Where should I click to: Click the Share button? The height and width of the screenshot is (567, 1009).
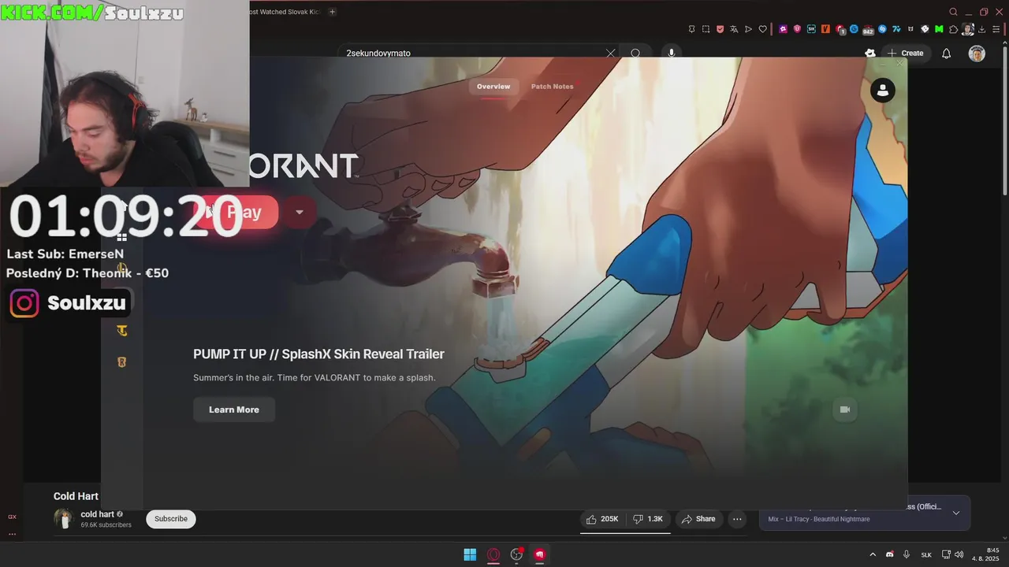698,519
